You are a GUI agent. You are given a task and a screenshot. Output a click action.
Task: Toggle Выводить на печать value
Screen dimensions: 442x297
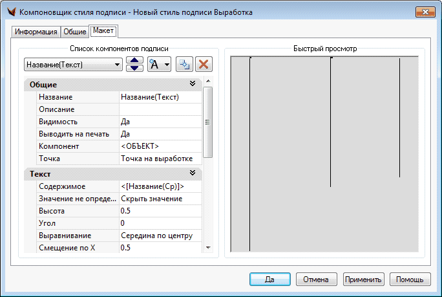click(x=160, y=134)
